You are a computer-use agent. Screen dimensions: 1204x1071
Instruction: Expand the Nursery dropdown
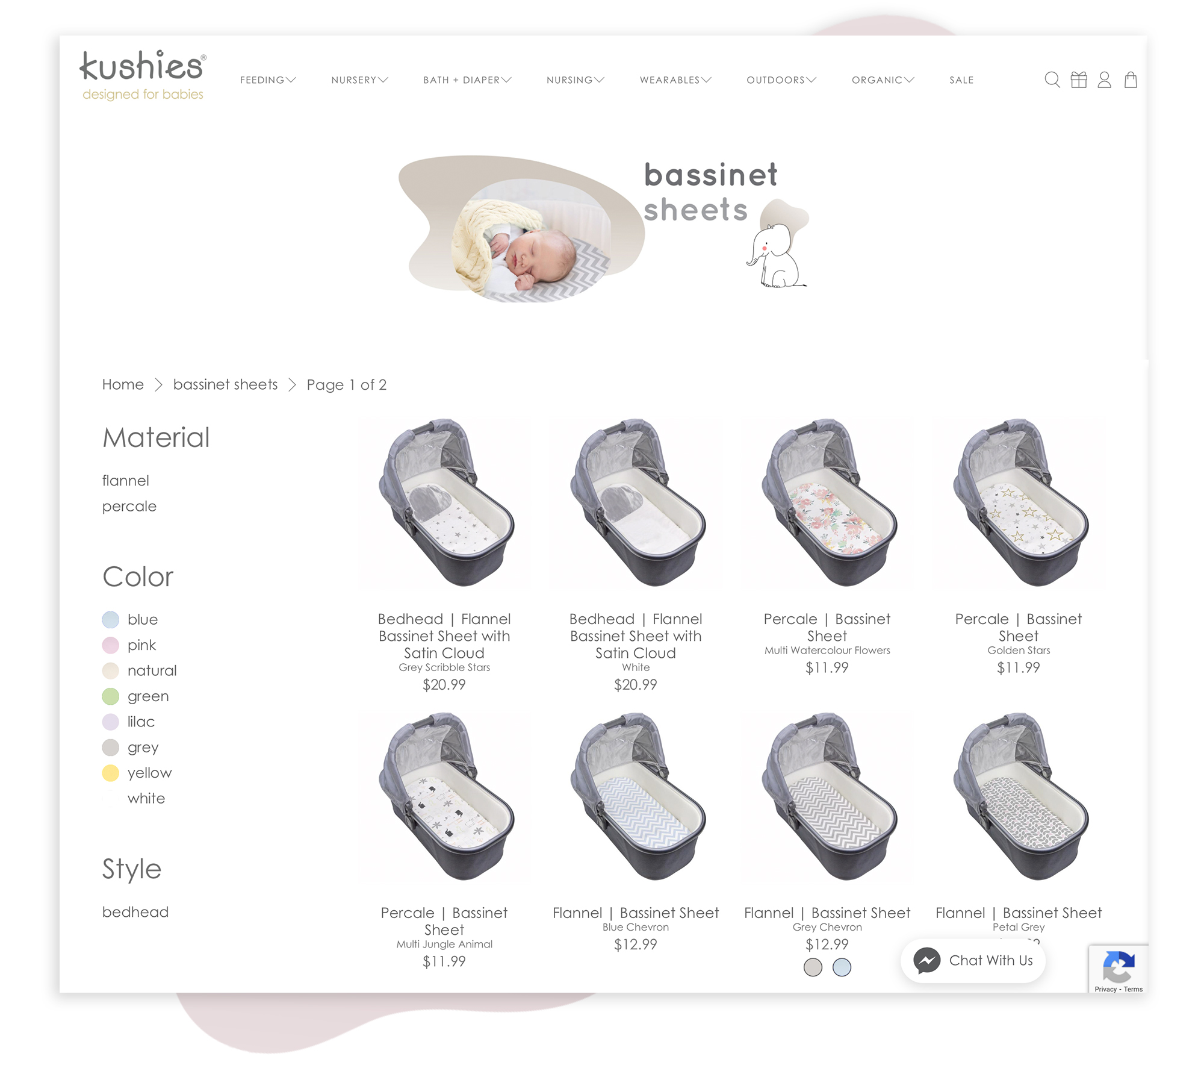click(359, 80)
